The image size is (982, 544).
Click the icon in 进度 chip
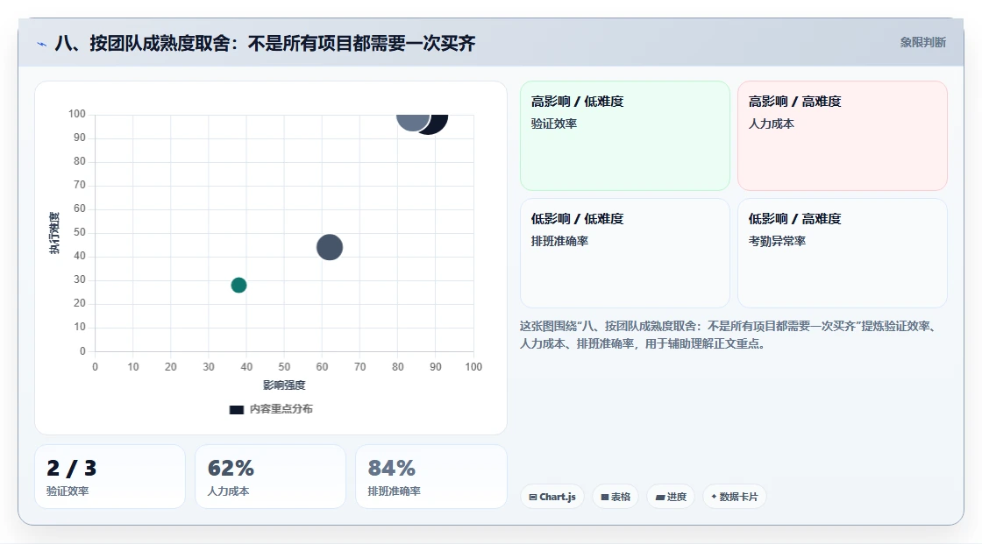pyautogui.click(x=659, y=498)
